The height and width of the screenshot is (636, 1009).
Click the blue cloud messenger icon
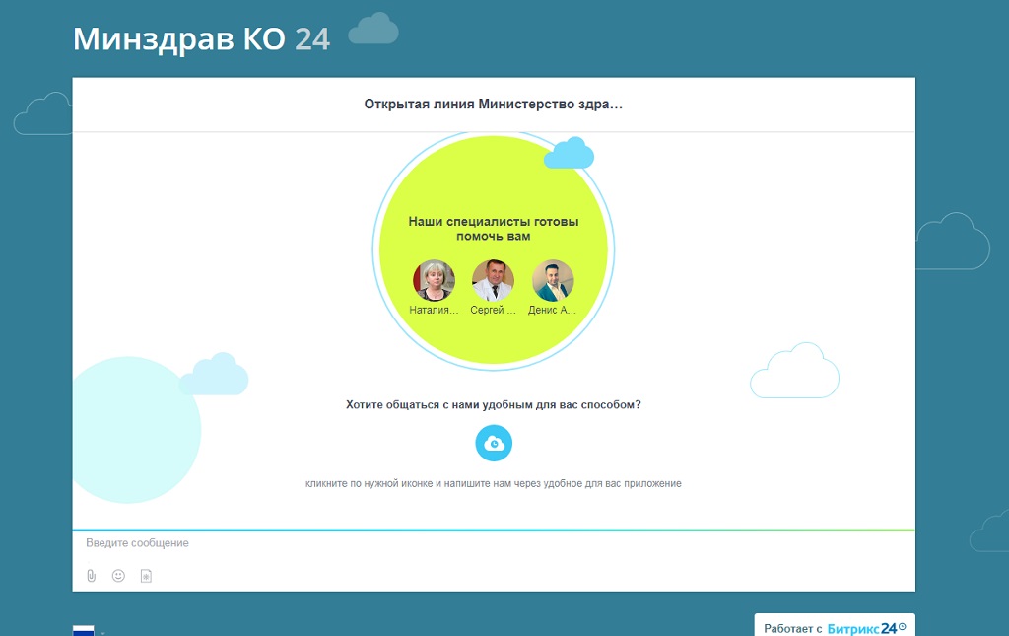[494, 444]
